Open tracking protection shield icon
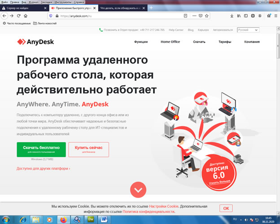Image resolution: width=280 pixels, height=224 pixels. pos(51,16)
